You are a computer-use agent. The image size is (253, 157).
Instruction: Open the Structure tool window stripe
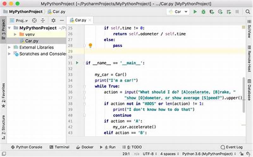point(3,127)
